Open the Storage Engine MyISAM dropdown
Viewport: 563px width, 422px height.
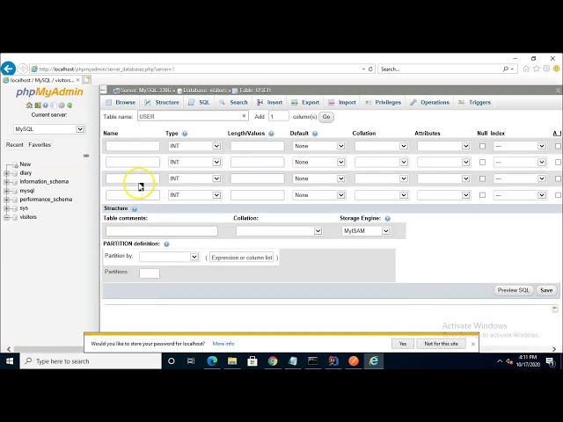tap(366, 231)
